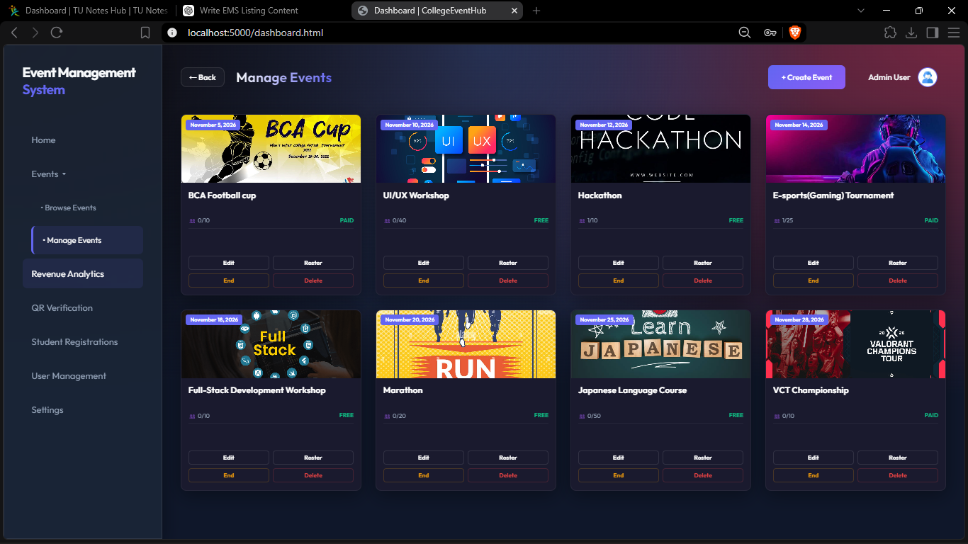Click the Admin User avatar icon

928,77
